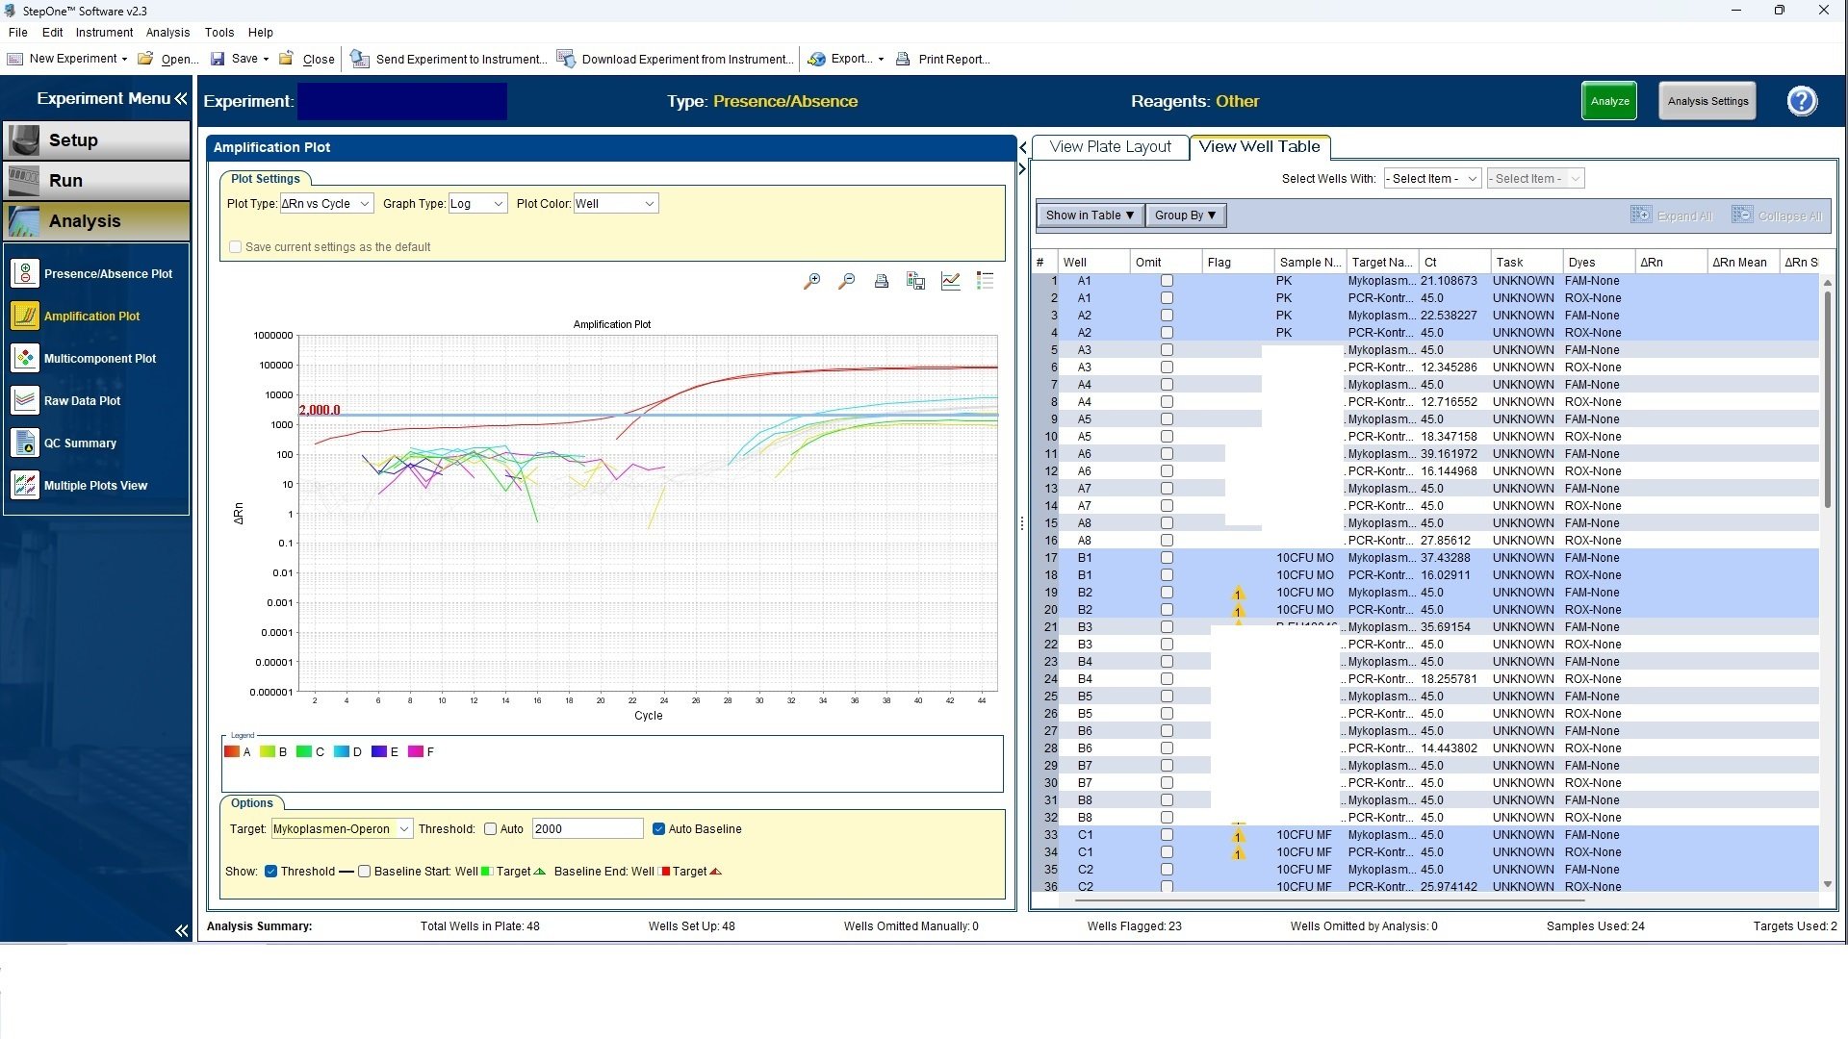Open the Instrument menu
The image size is (1848, 1039).
tap(104, 32)
